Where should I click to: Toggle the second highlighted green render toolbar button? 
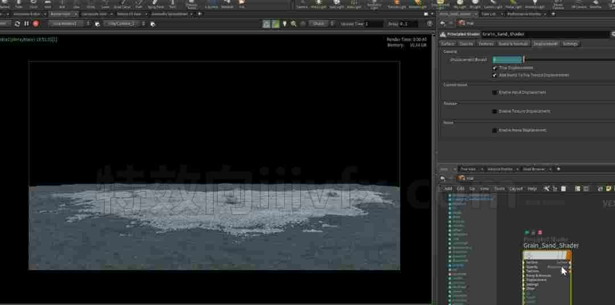click(276, 23)
